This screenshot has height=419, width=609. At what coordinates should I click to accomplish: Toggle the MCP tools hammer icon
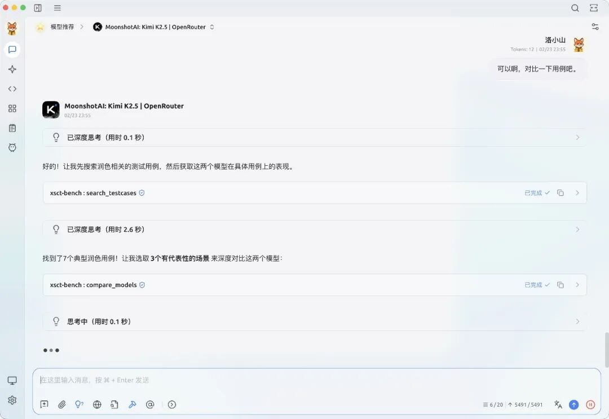point(133,404)
